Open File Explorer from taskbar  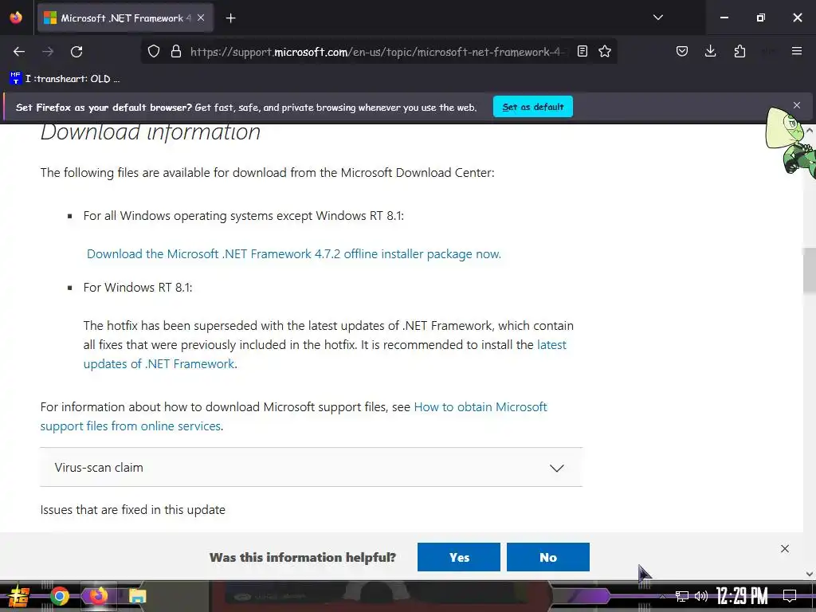pos(137,596)
